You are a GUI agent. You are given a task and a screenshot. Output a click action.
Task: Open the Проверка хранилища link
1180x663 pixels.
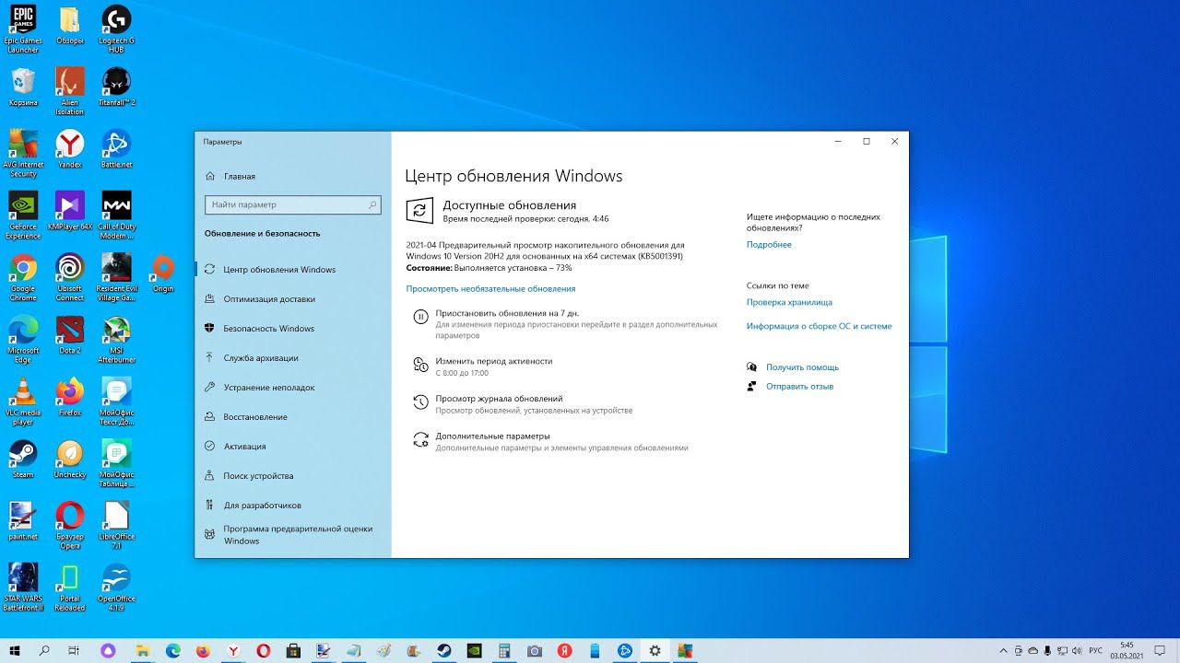(x=789, y=302)
